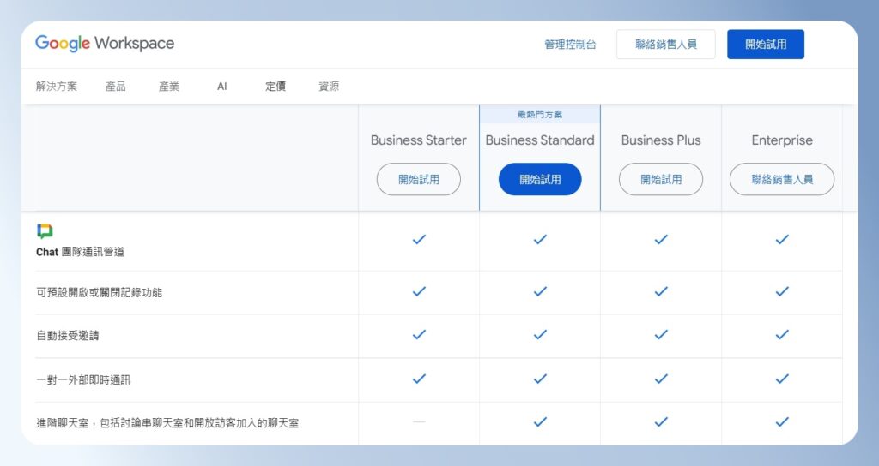Click Business Starter checkmark in Chat row
Viewport: 879px width, 466px height.
point(419,240)
